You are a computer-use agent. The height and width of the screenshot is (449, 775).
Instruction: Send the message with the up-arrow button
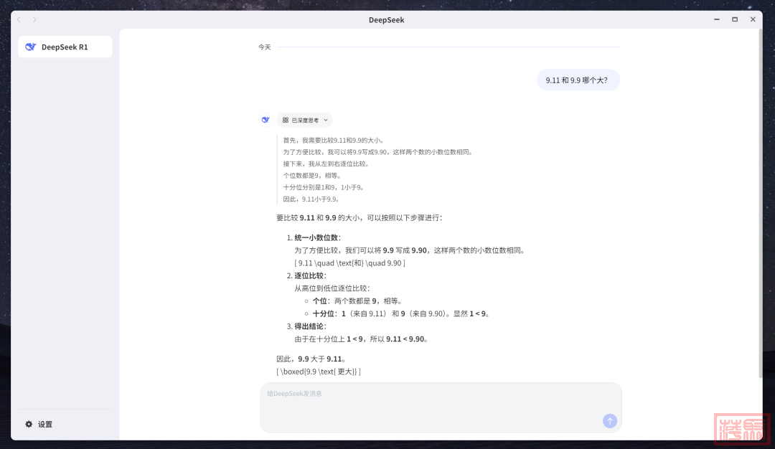(609, 421)
